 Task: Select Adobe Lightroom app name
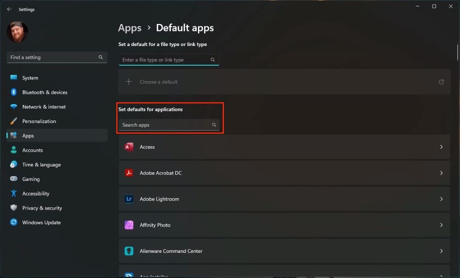[x=159, y=199]
